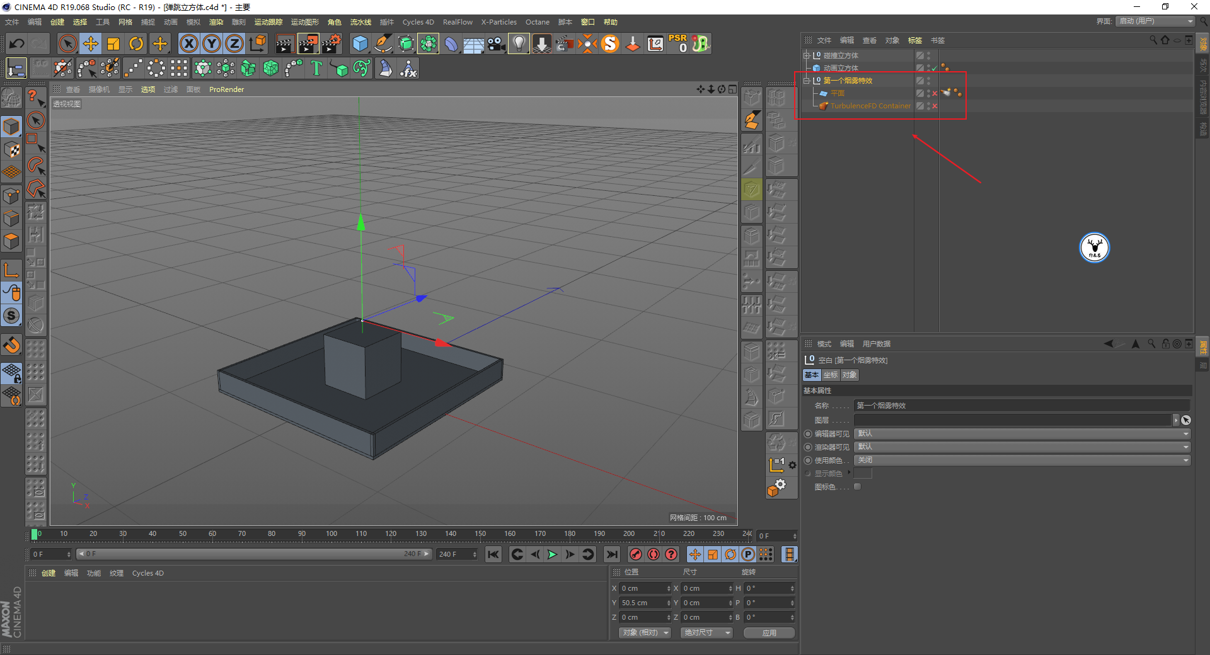This screenshot has width=1210, height=655.
Task: Expand the 碰撞立方体 tree item
Action: point(806,55)
